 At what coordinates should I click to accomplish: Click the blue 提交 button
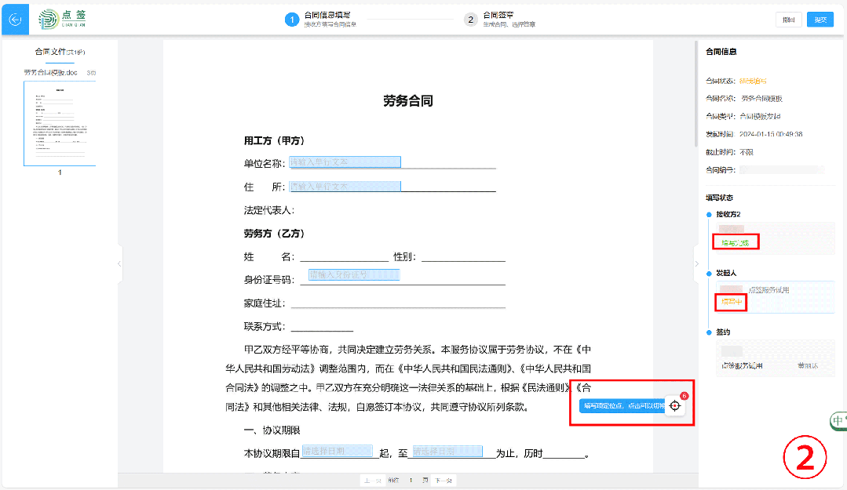820,20
